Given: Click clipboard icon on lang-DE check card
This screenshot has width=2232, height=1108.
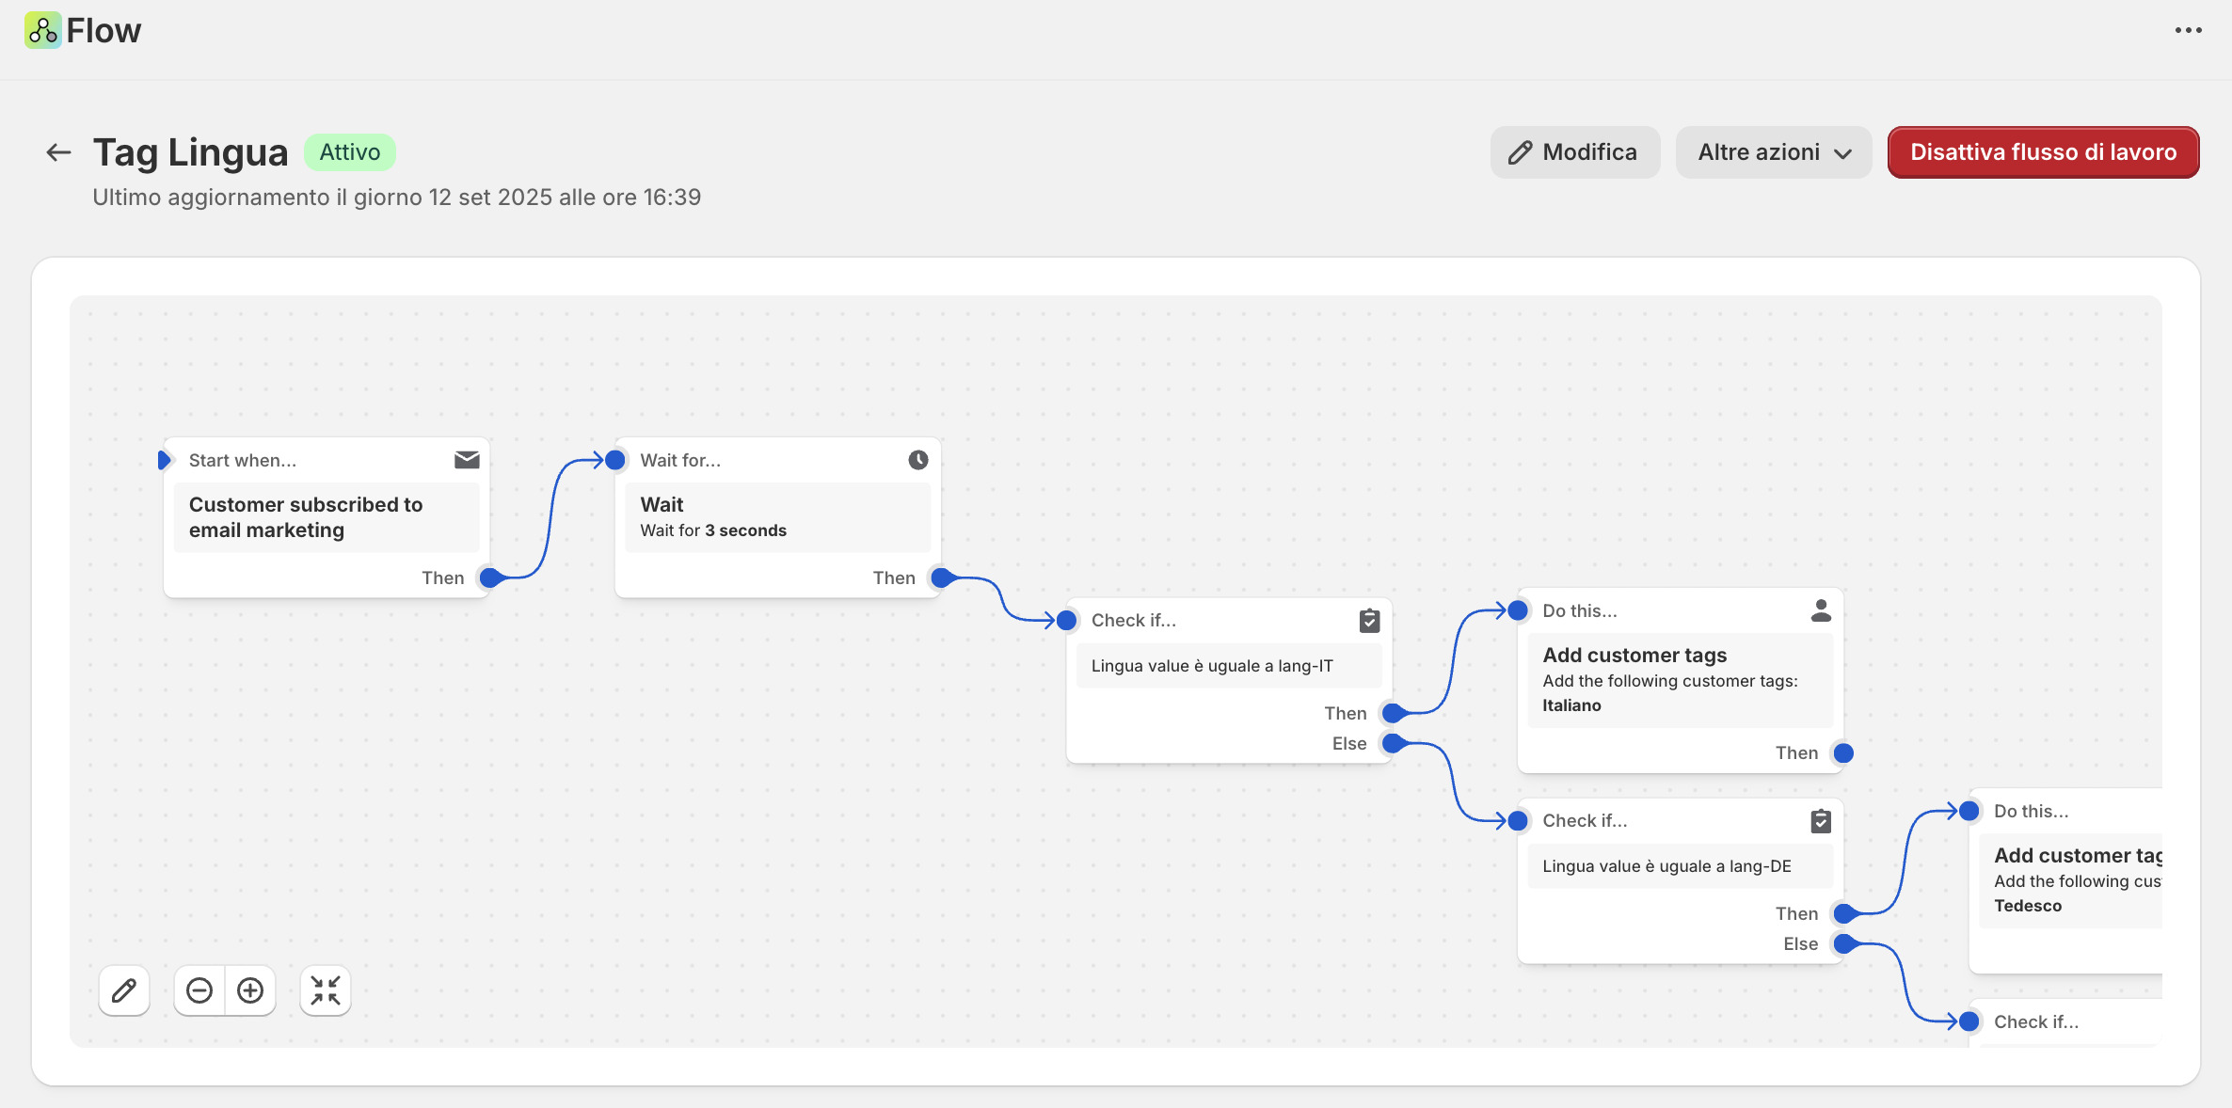Looking at the screenshot, I should point(1821,821).
